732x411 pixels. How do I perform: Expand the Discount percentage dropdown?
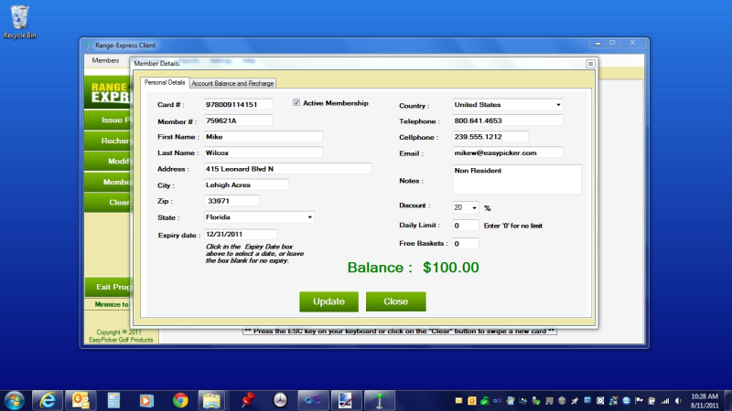[x=473, y=208]
